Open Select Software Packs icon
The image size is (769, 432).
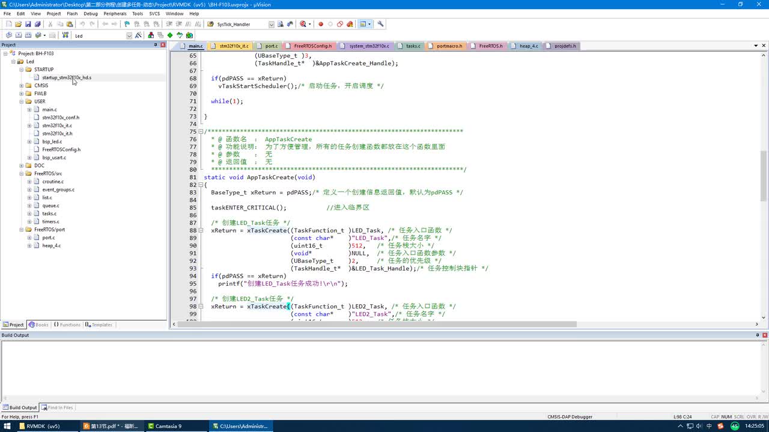pos(180,35)
